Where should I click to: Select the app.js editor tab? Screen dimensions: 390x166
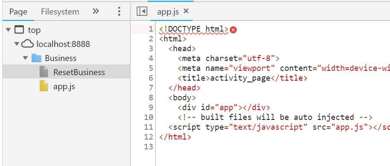coord(168,12)
